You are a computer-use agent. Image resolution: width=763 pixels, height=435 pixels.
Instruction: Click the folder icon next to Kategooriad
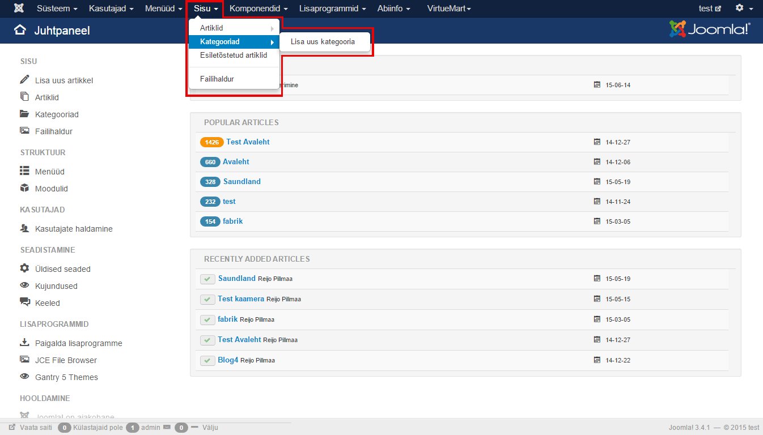click(x=24, y=113)
